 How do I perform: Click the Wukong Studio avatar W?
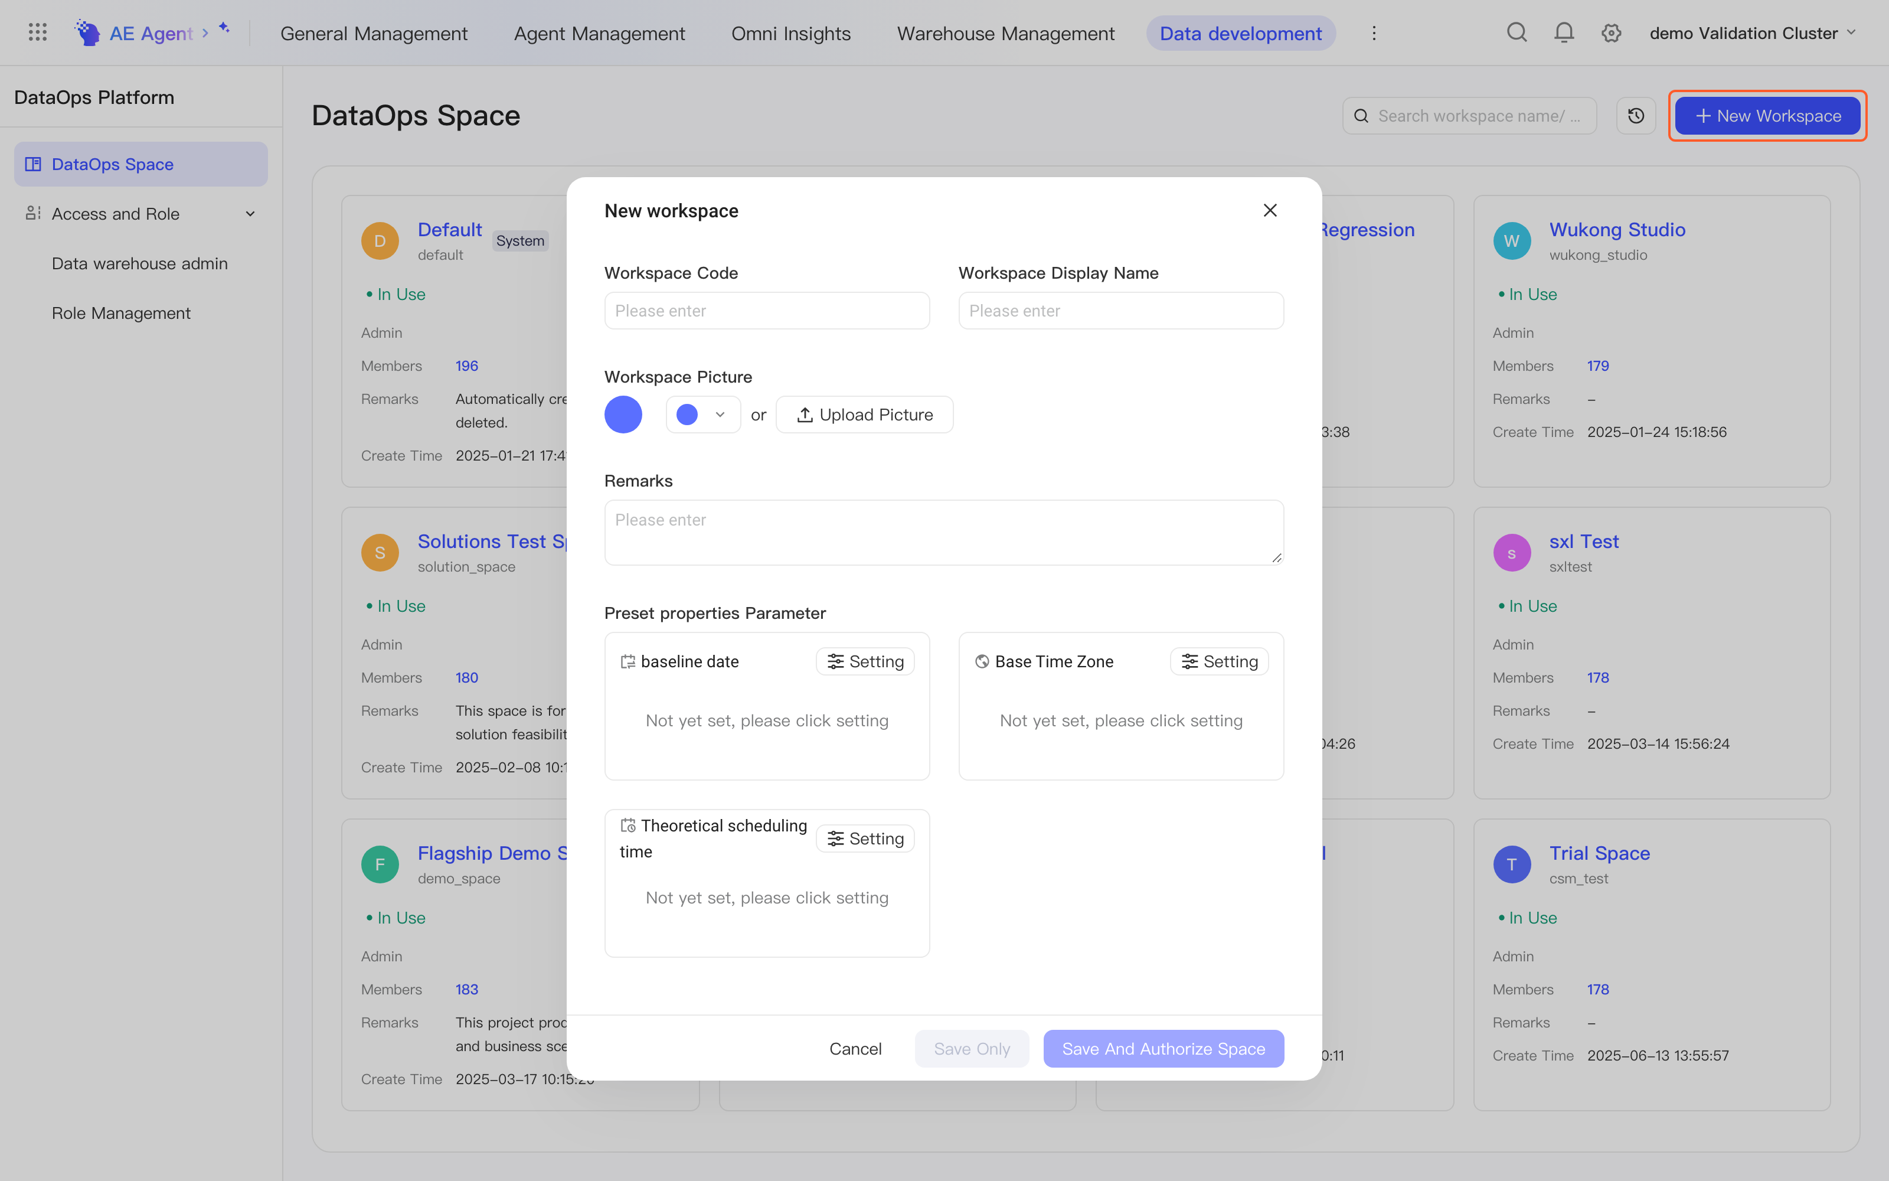click(x=1512, y=240)
